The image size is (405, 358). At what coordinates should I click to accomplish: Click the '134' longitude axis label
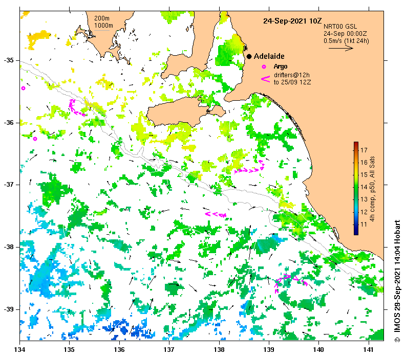pyautogui.click(x=19, y=349)
